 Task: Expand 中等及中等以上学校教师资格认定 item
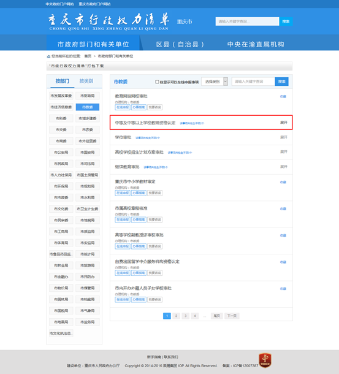pyautogui.click(x=284, y=123)
